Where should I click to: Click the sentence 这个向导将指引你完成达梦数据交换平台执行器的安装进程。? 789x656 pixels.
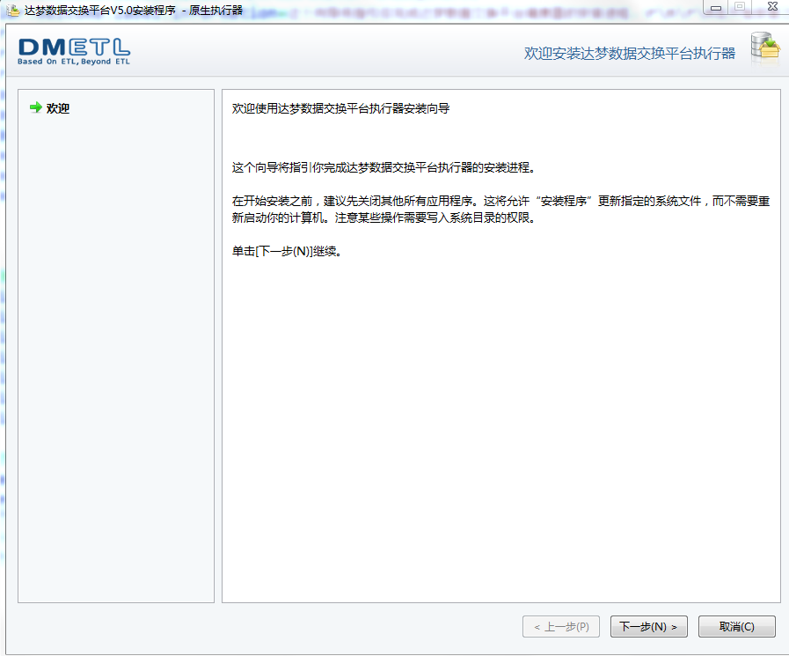tap(384, 167)
